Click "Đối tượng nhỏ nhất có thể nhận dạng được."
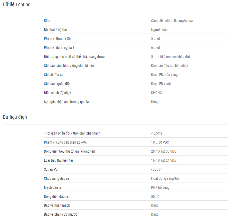Viewport: 228px width, 220px height. [x=75, y=57]
